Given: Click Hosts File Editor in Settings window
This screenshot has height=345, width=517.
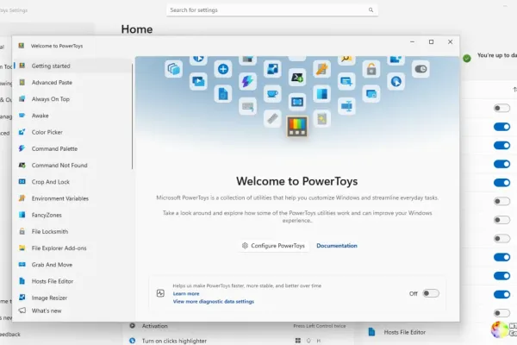Looking at the screenshot, I should [405, 332].
